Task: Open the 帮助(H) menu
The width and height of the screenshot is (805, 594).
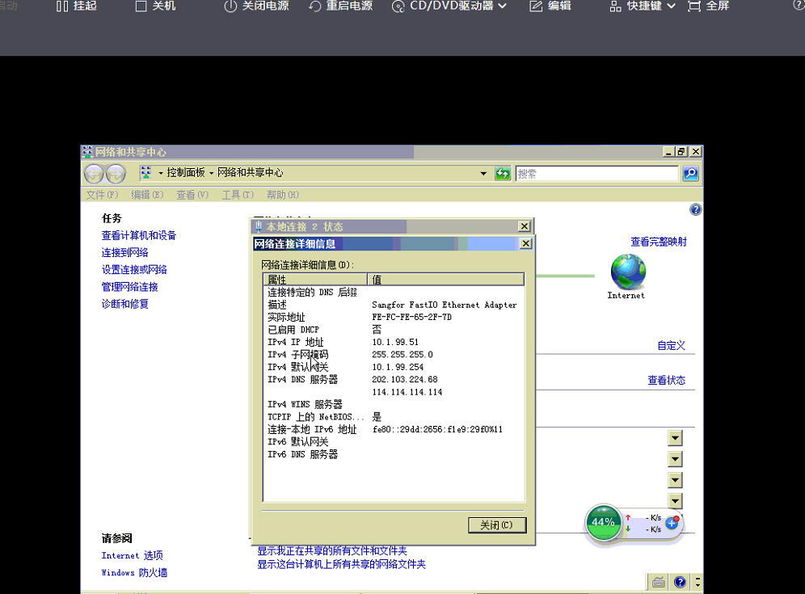Action: 282,195
